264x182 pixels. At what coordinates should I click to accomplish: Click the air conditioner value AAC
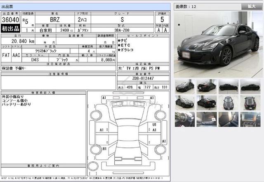(x=16, y=55)
